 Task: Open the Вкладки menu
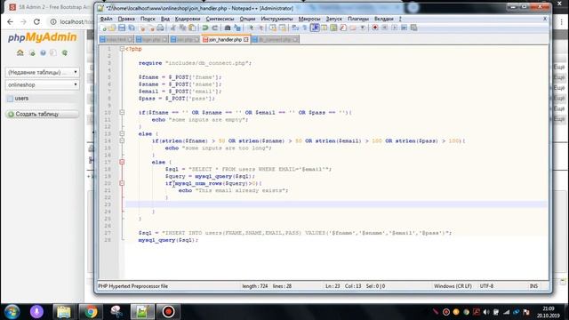[383, 19]
